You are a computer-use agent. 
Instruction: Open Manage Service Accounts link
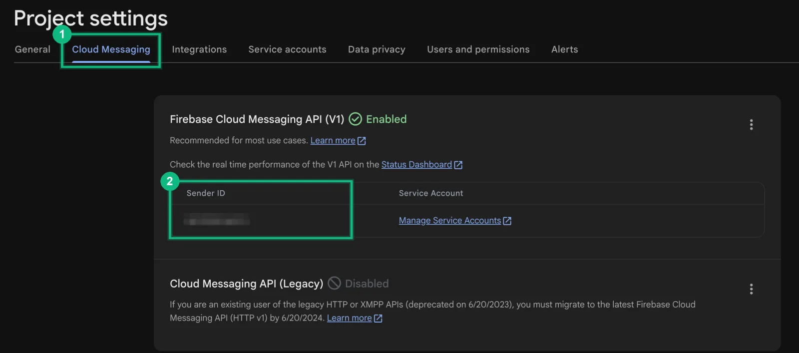pos(449,221)
